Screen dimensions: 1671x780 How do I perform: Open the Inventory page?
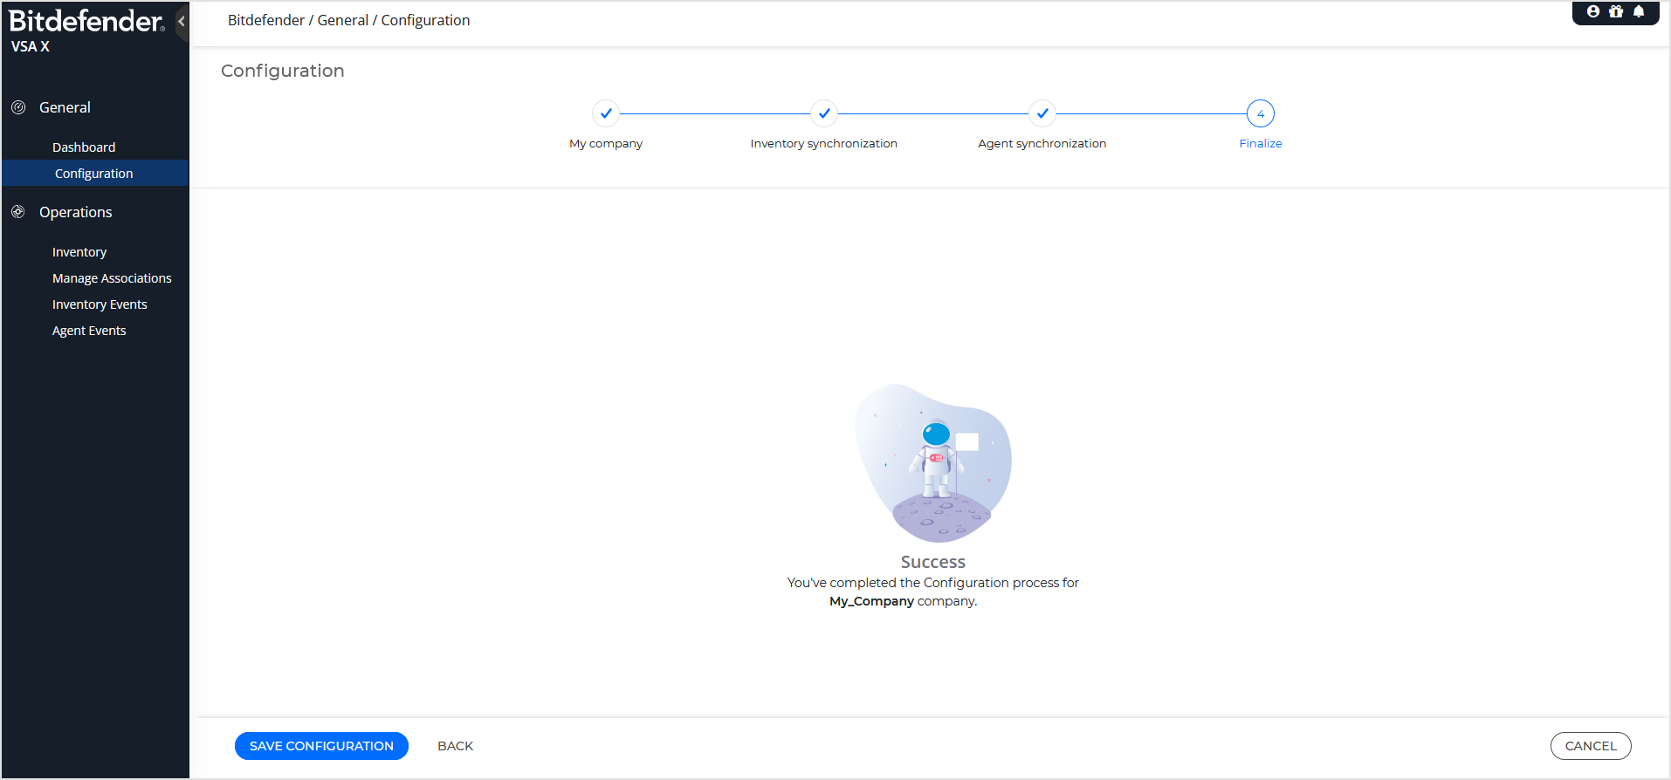pos(79,252)
